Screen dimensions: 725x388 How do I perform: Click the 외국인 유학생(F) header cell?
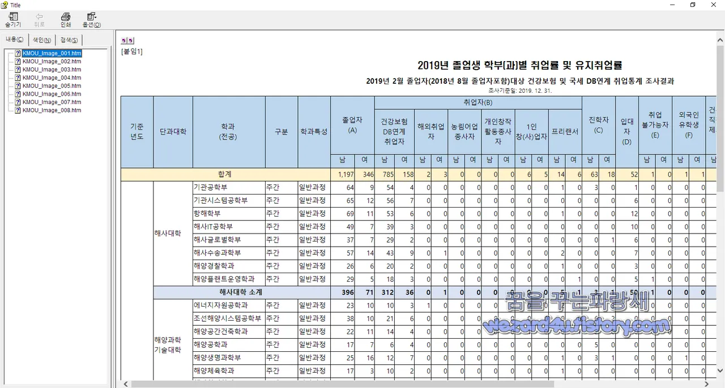coord(688,124)
